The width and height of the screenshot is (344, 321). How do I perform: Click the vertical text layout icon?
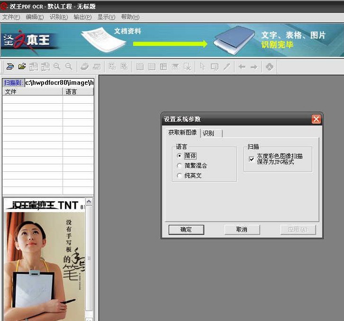pos(152,67)
